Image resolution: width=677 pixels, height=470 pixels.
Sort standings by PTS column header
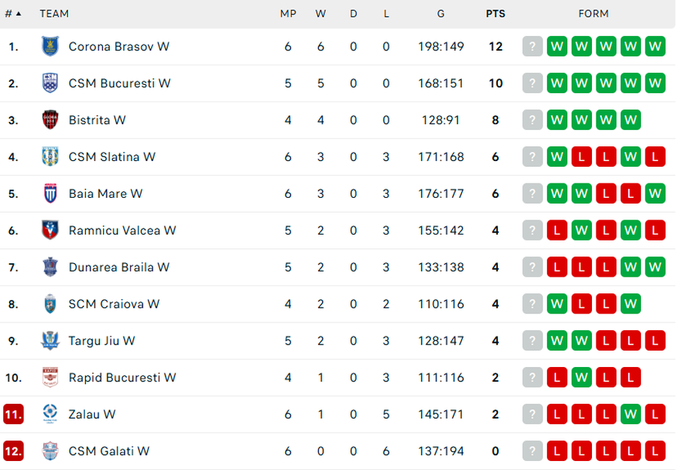point(495,14)
